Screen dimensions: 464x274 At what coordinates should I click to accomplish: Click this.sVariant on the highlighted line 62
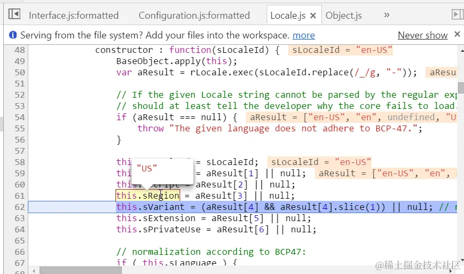point(150,207)
